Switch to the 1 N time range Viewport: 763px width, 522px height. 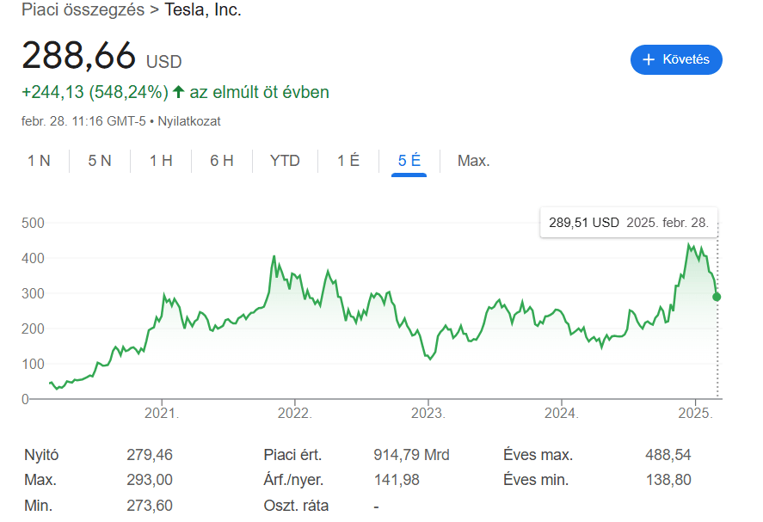[x=39, y=161]
